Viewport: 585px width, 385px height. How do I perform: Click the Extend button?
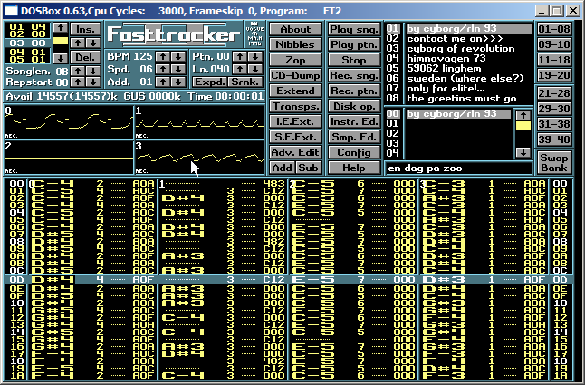[x=295, y=91]
